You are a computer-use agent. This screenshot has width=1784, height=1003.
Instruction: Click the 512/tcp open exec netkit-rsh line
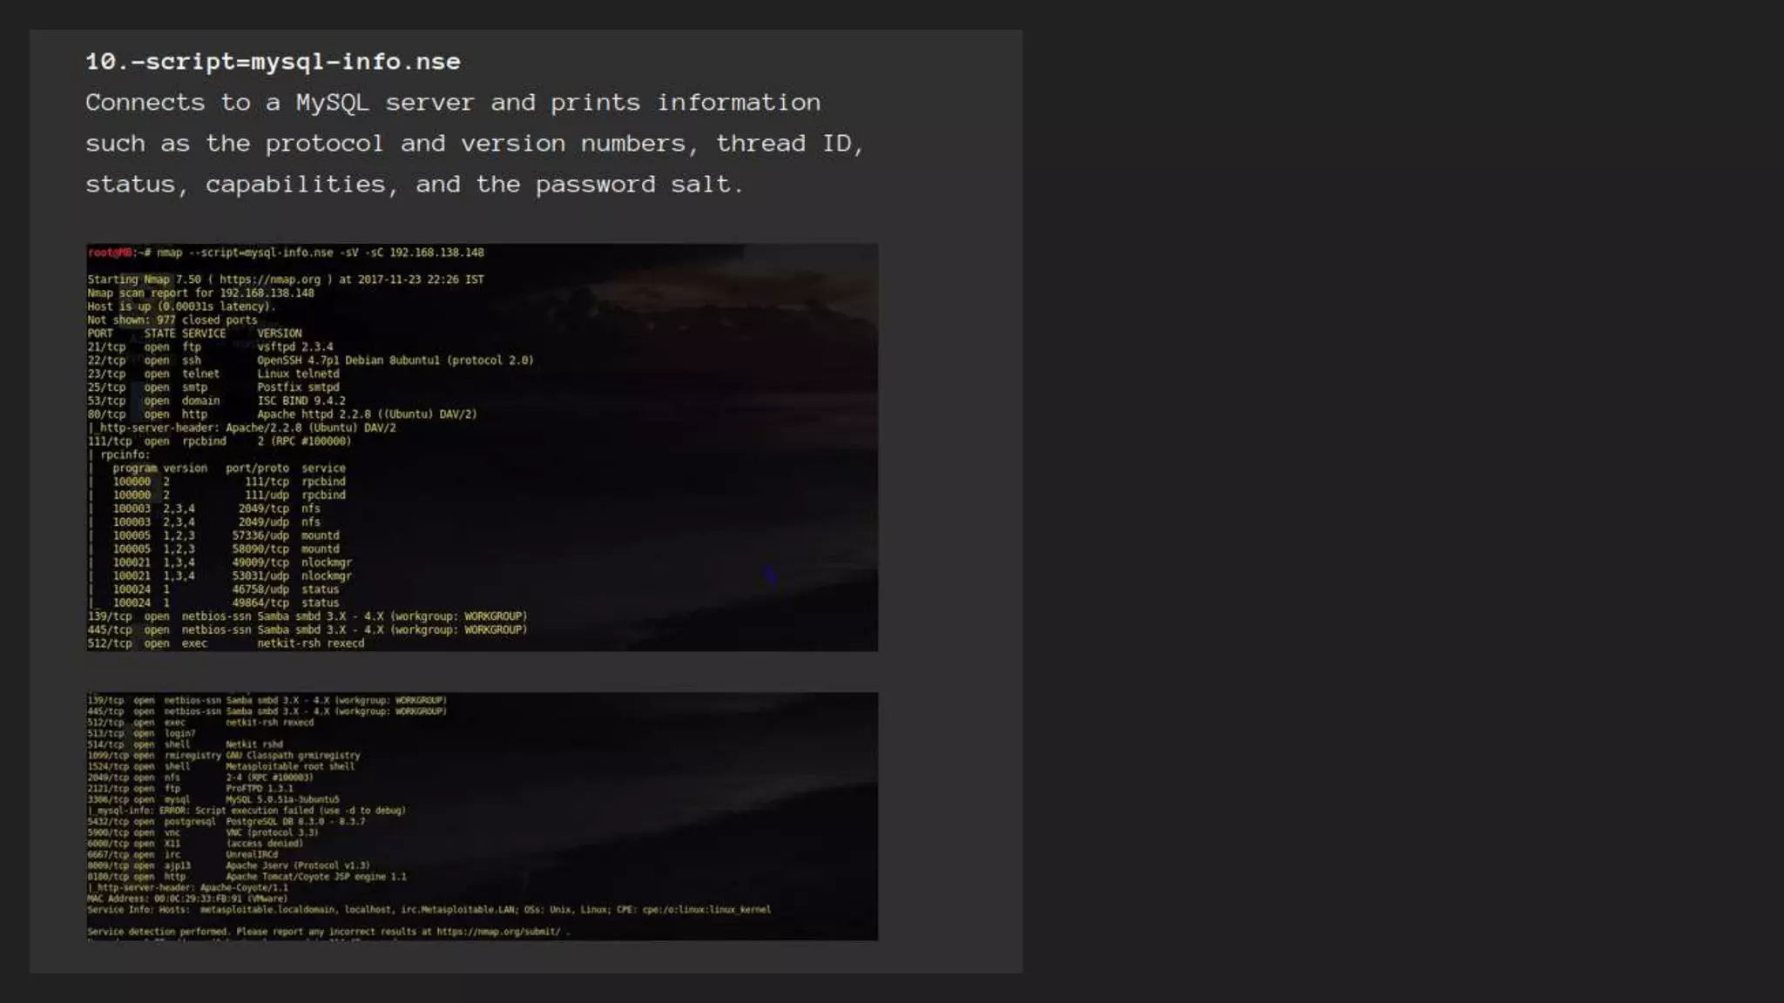pos(226,643)
